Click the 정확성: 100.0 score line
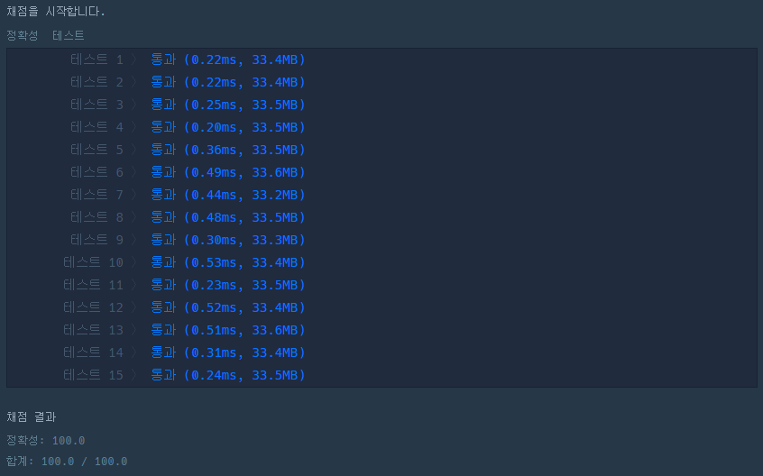Image resolution: width=763 pixels, height=476 pixels. pos(46,441)
